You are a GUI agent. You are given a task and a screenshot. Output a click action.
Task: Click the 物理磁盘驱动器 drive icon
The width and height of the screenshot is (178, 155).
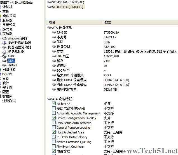[4, 47]
